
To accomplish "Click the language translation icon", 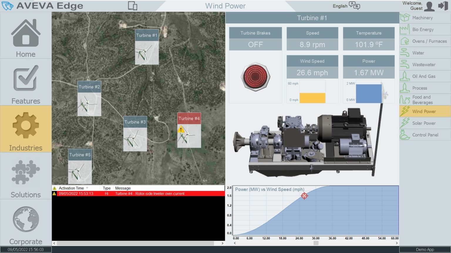I will [354, 6].
